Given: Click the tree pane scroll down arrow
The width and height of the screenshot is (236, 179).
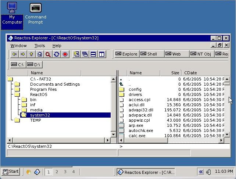Looking at the screenshot, I should pos(113,135).
